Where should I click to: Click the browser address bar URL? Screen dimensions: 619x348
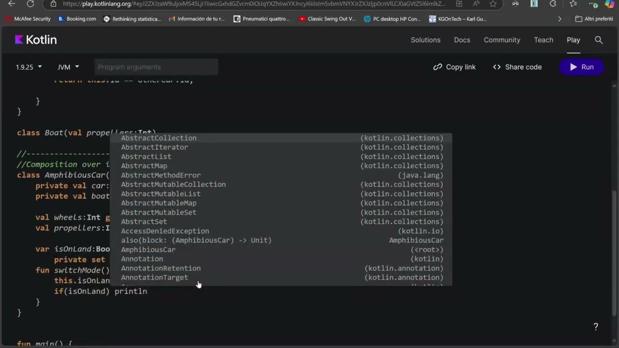point(254,4)
